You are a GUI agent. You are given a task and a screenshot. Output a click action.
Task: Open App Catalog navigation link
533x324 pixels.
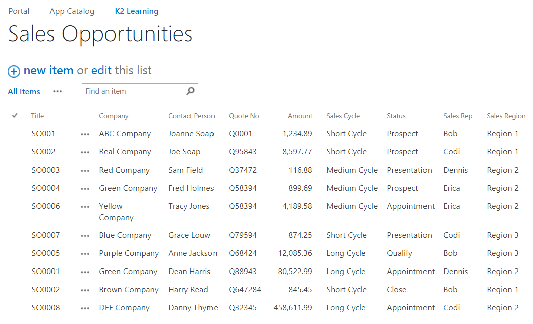point(72,11)
